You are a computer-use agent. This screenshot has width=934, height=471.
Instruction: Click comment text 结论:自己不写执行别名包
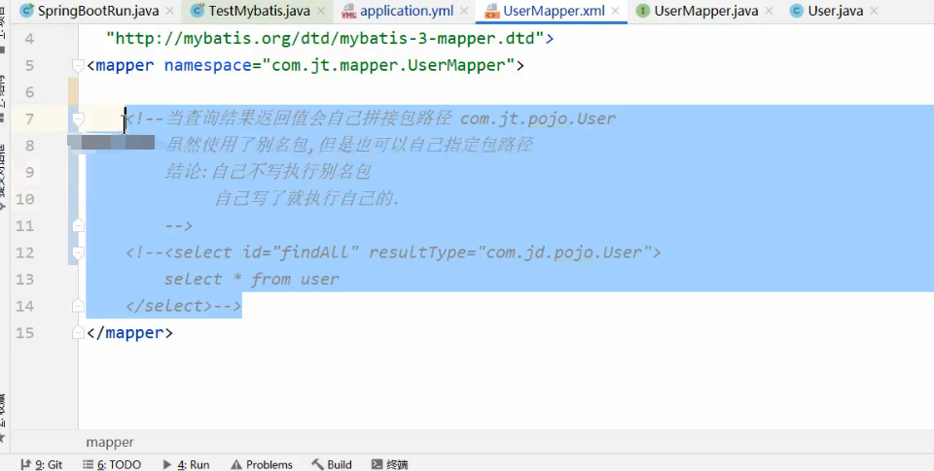coord(269,172)
